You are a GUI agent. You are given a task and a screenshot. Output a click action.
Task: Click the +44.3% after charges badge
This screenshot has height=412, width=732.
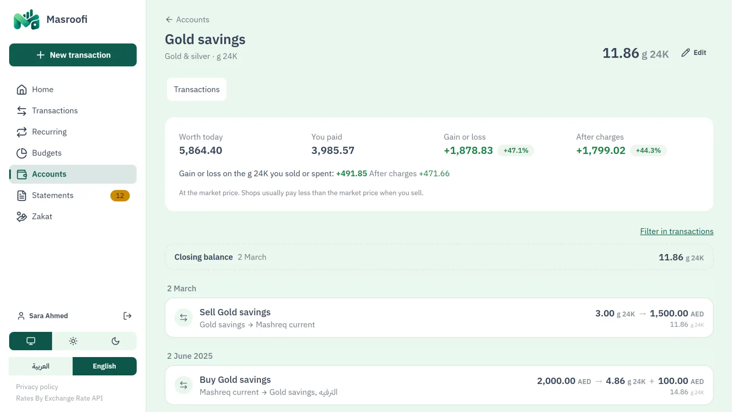point(648,151)
